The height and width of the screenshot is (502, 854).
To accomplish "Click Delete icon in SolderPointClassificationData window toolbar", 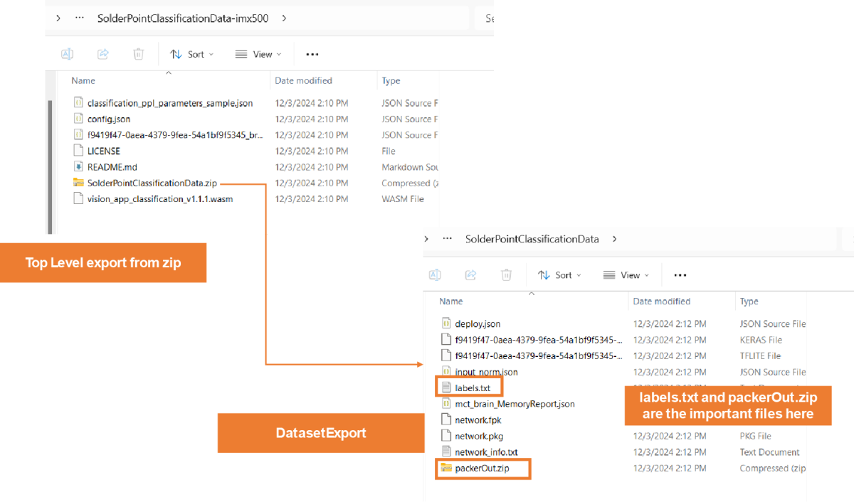I will click(506, 275).
